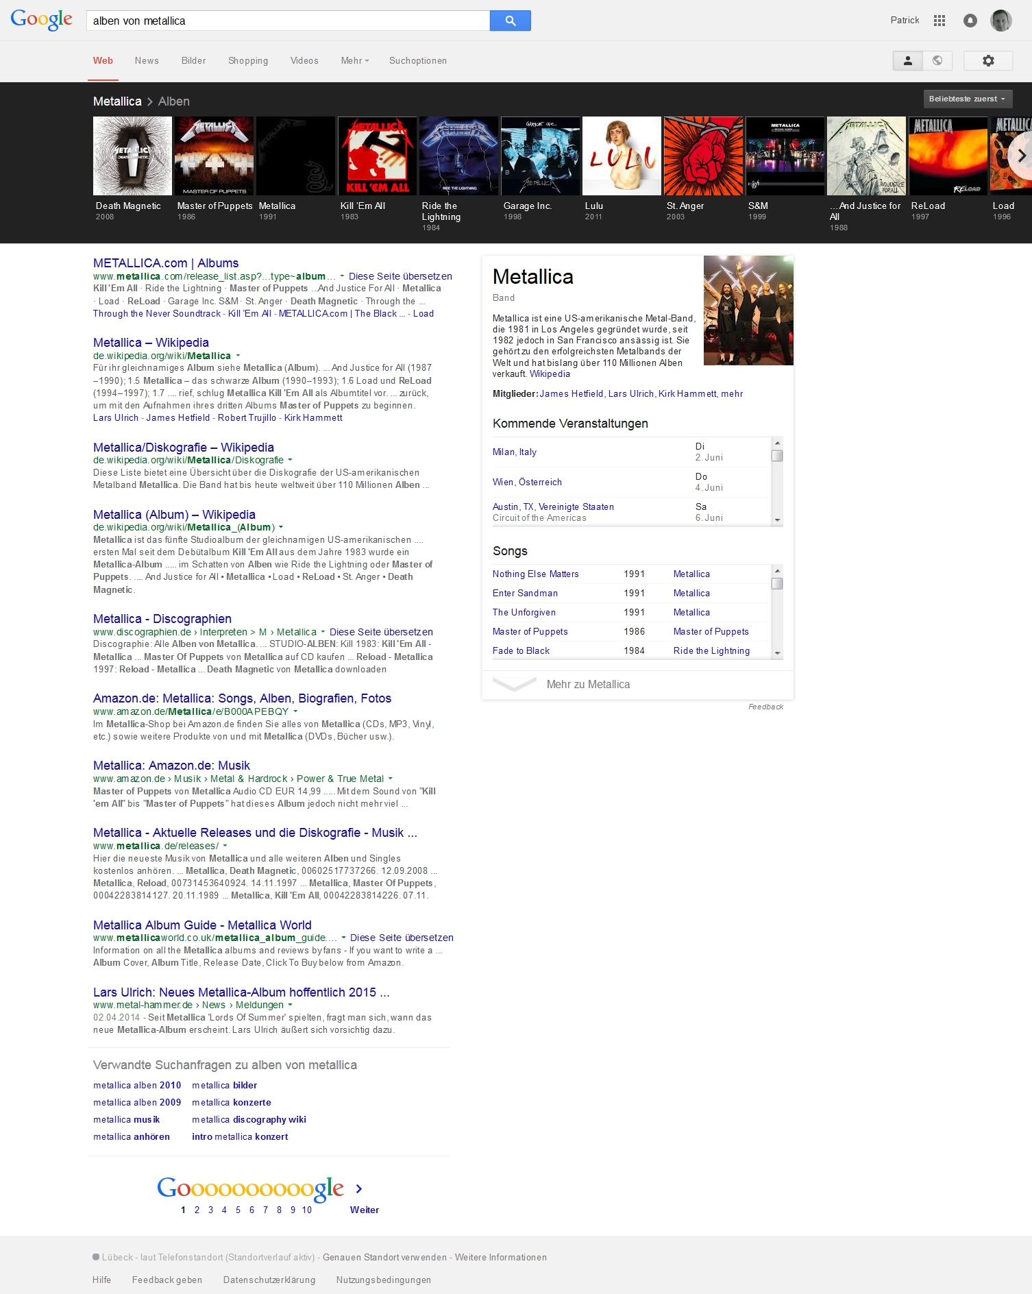Switch to the Videos tab
Screen dimensions: 1032x1294
point(304,61)
